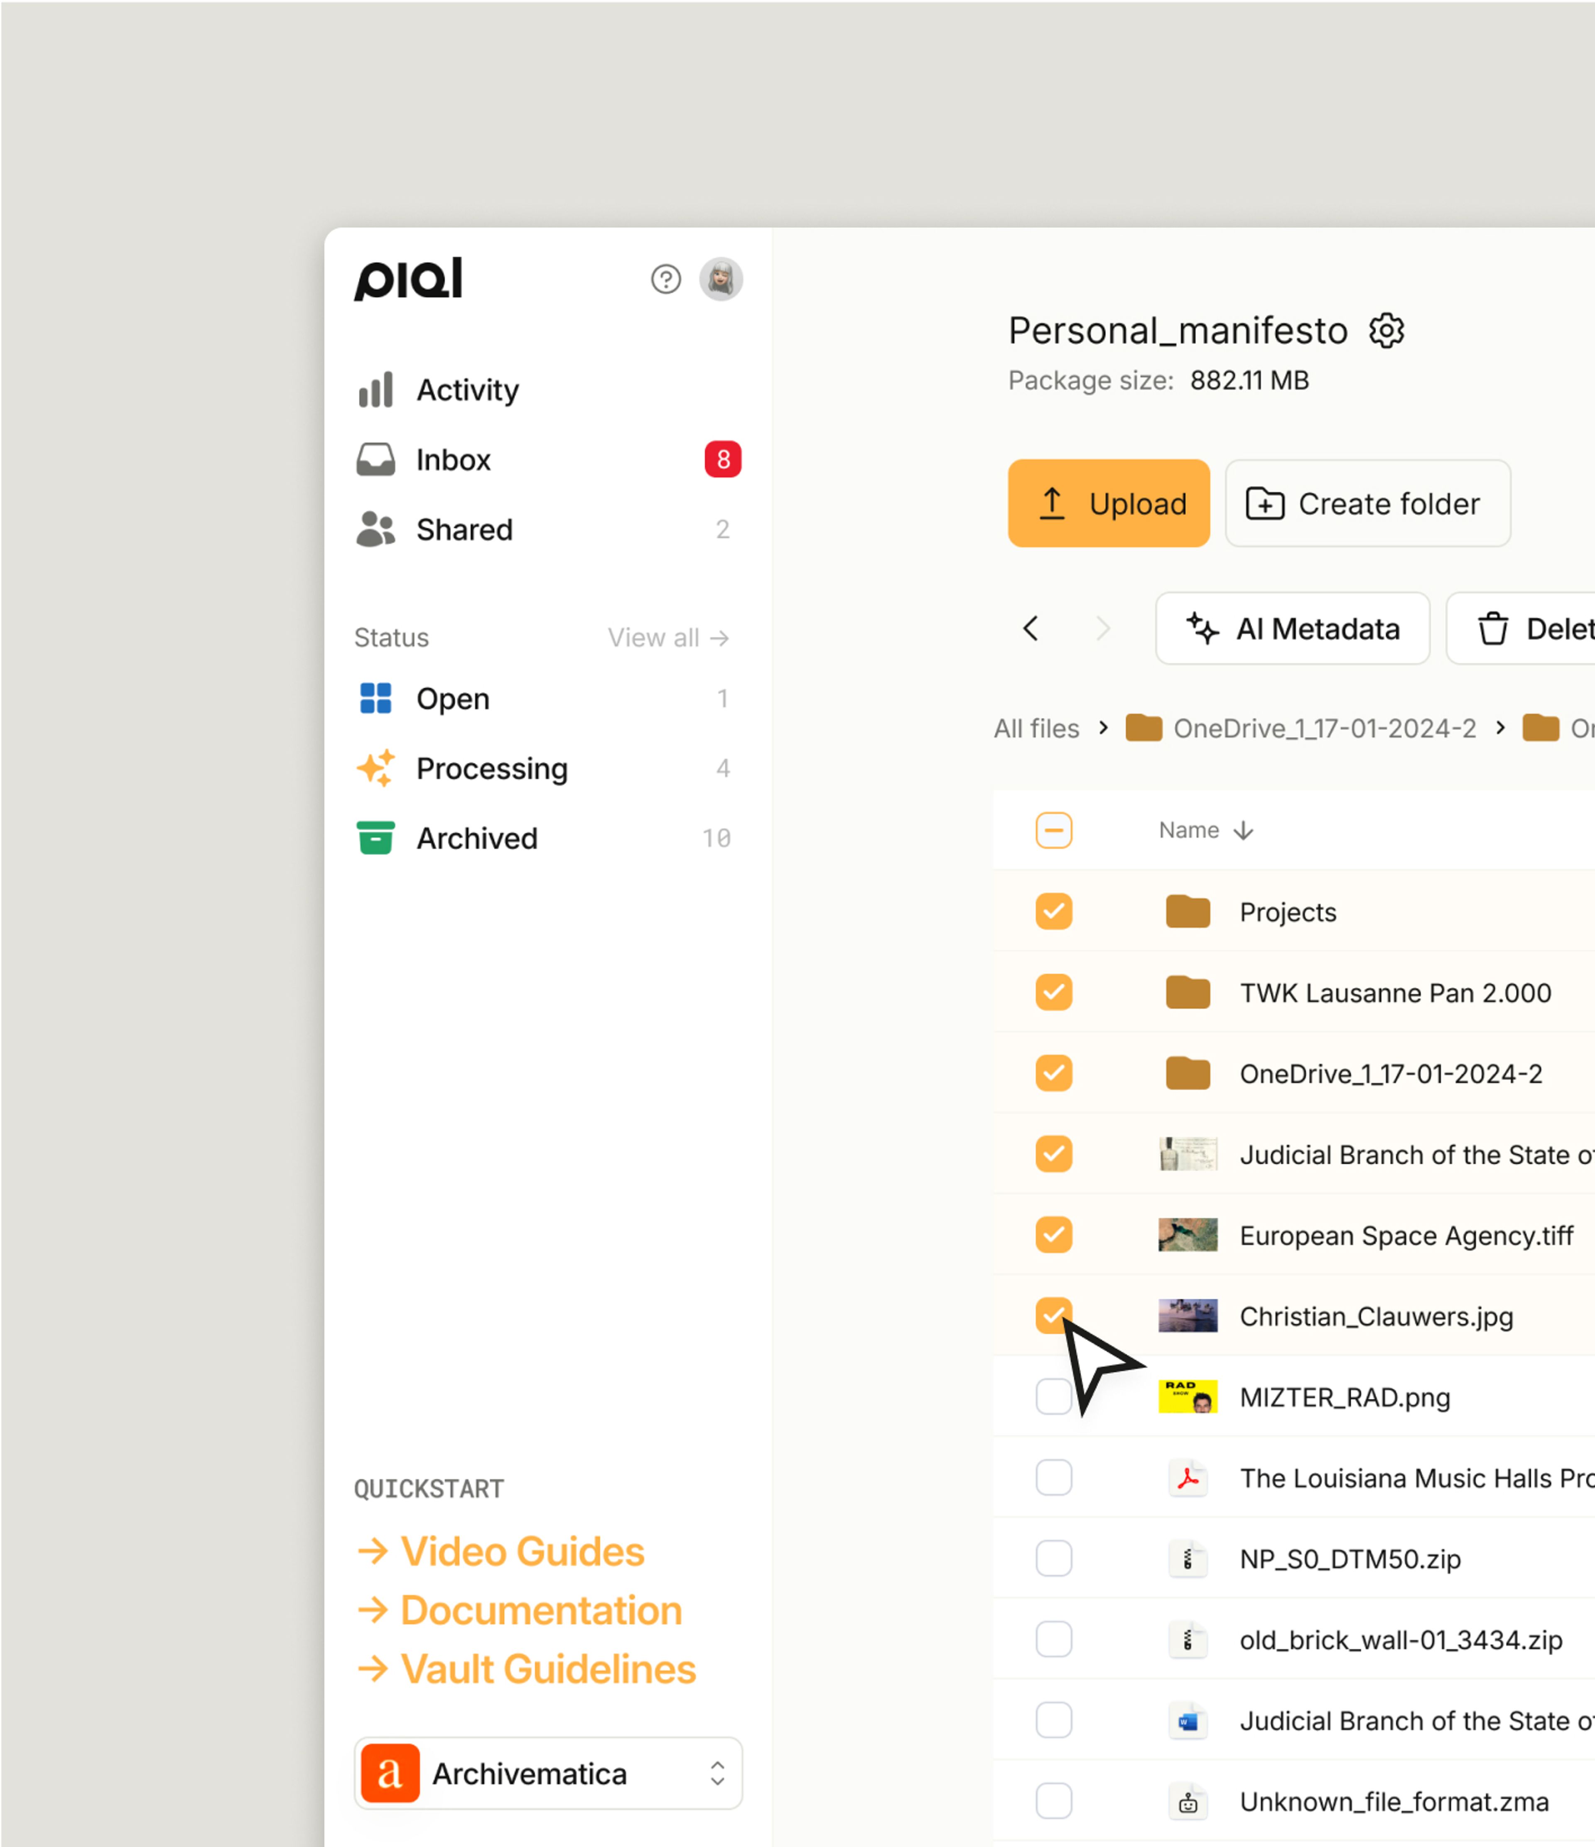Click the Unknown_file_format.zma file icon
The image size is (1595, 1847).
tap(1188, 1802)
